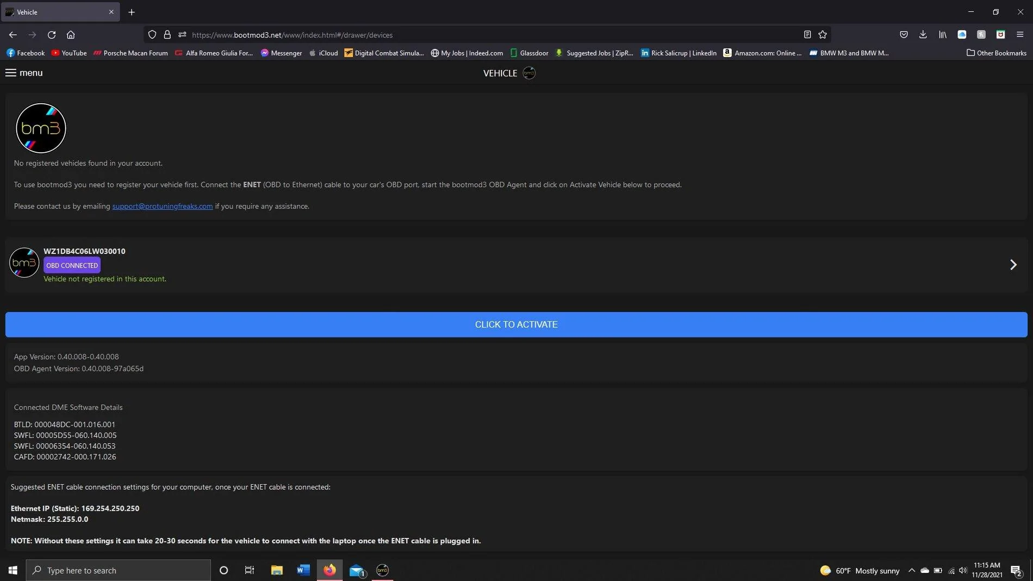Select the Ethernet IP 169.254.250.250 text
The height and width of the screenshot is (581, 1033).
point(75,508)
